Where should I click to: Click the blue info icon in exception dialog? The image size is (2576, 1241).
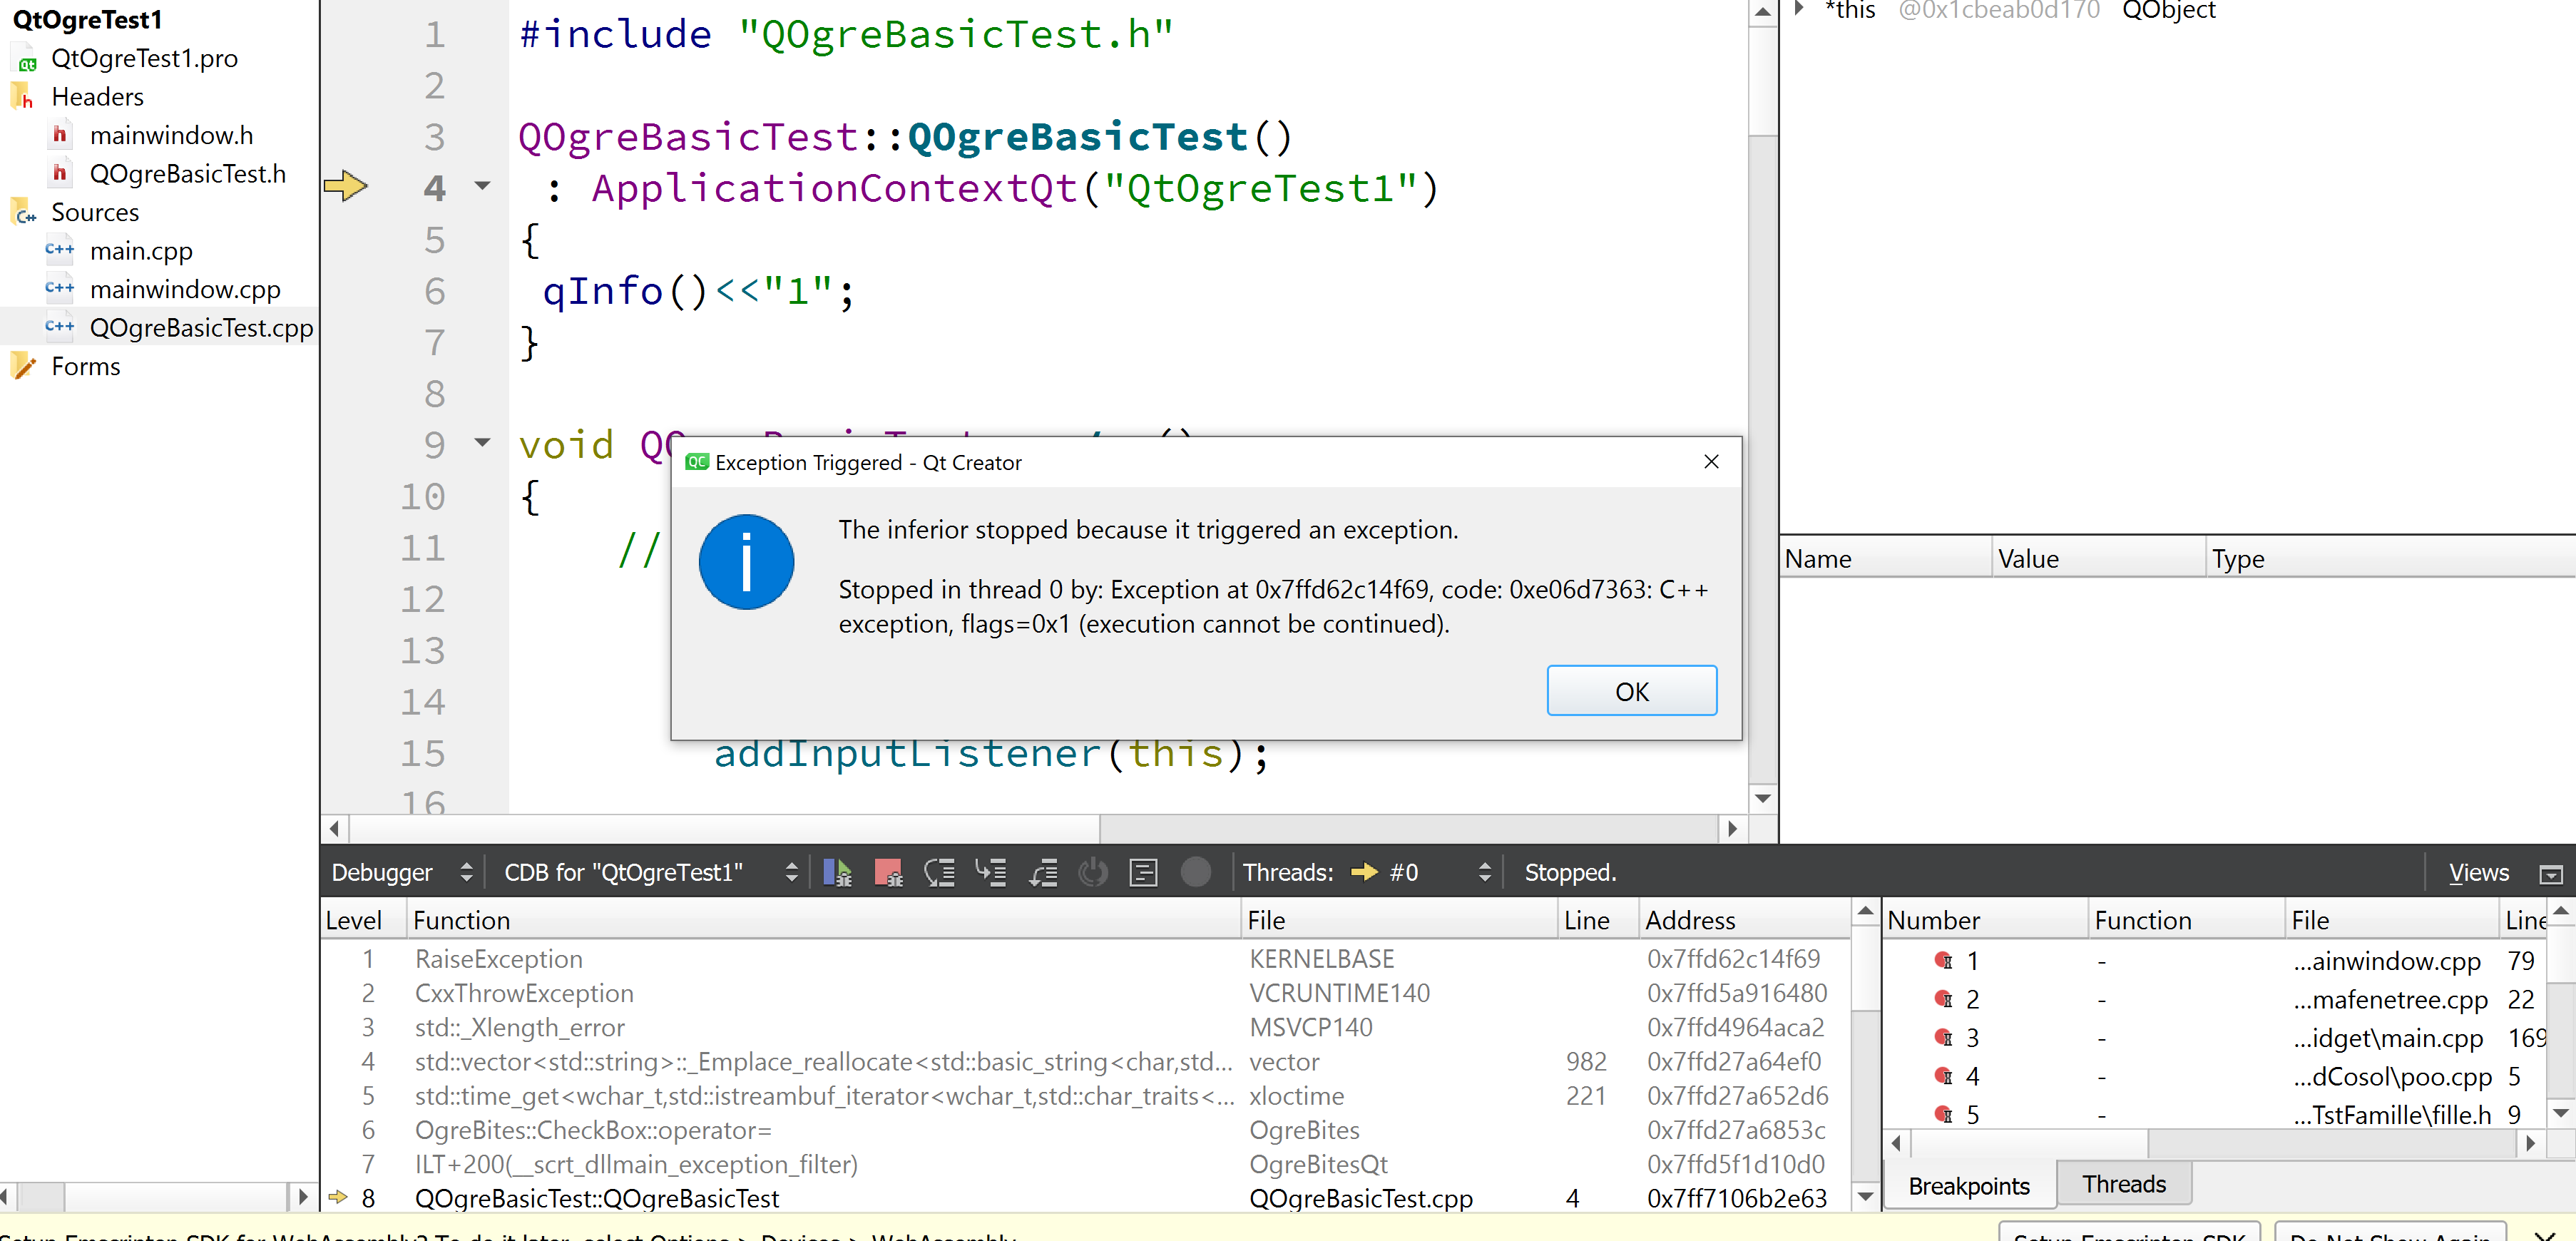(x=746, y=561)
